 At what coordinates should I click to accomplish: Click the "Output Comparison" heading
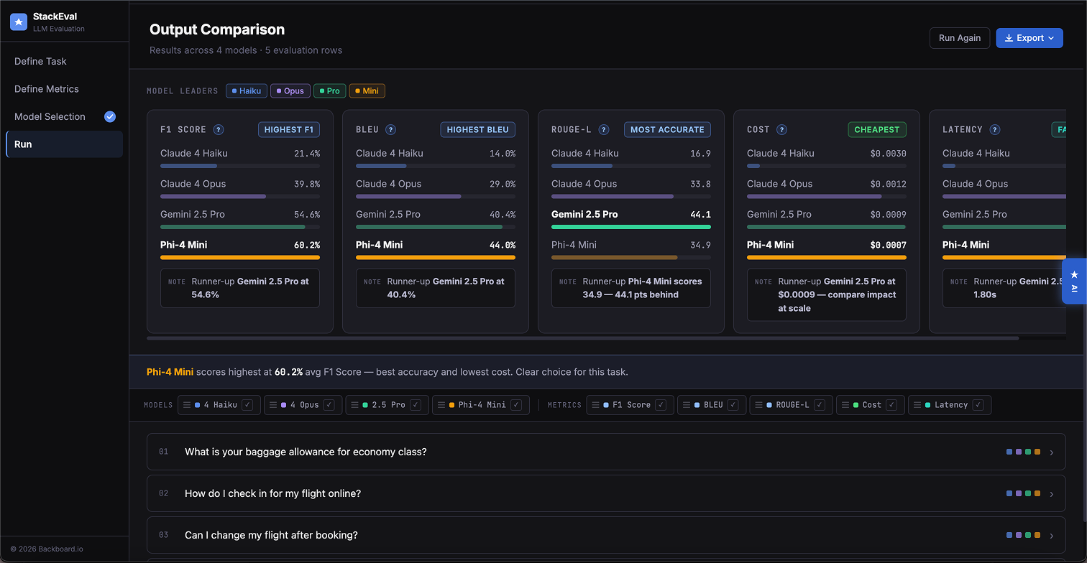217,29
